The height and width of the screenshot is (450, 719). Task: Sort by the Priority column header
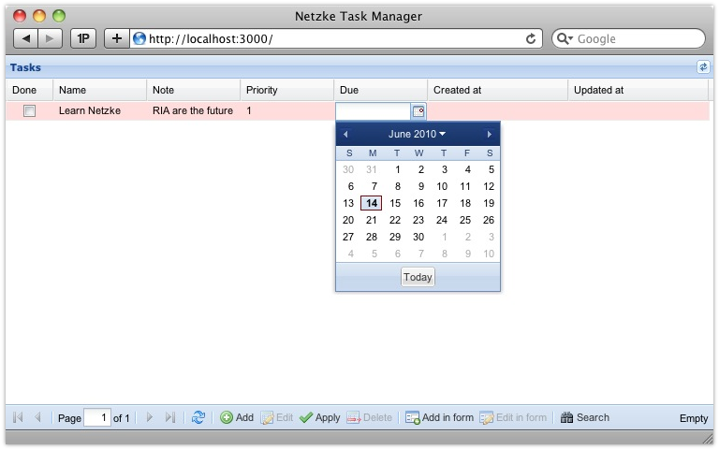(x=286, y=90)
